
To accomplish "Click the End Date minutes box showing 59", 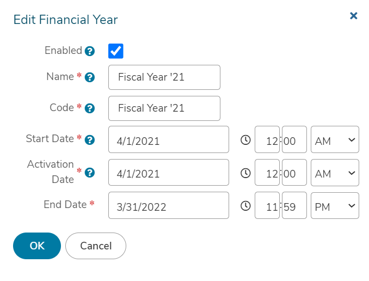I will coord(294,205).
